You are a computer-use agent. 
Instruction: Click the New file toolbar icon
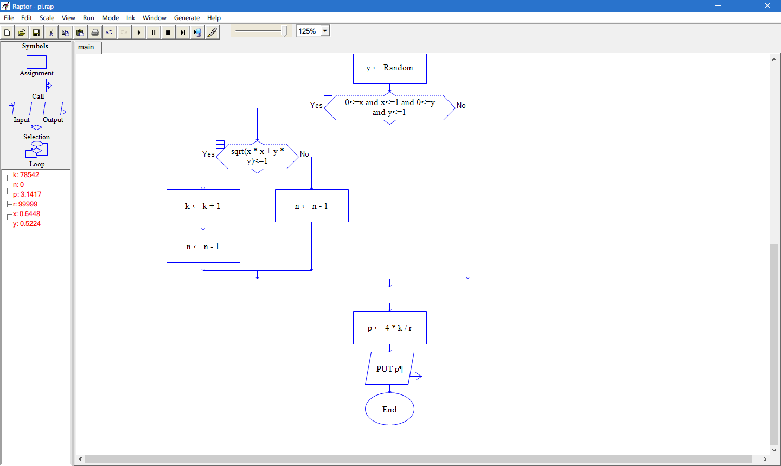[7, 33]
